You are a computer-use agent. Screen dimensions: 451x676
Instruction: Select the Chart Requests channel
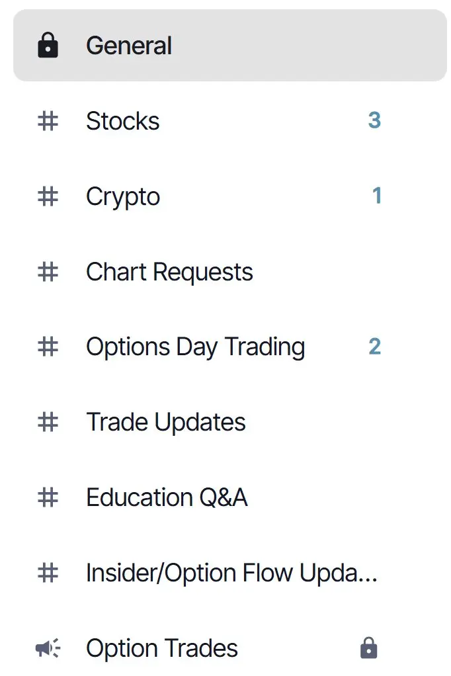click(x=230, y=272)
